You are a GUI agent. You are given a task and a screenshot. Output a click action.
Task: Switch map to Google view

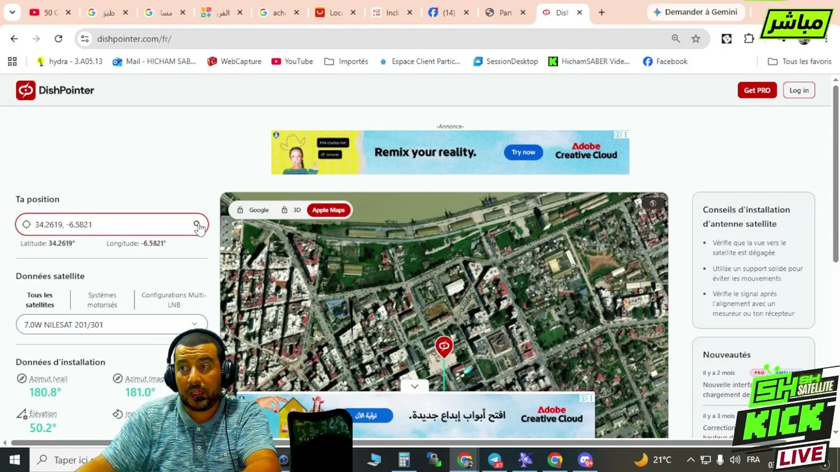[x=253, y=210]
